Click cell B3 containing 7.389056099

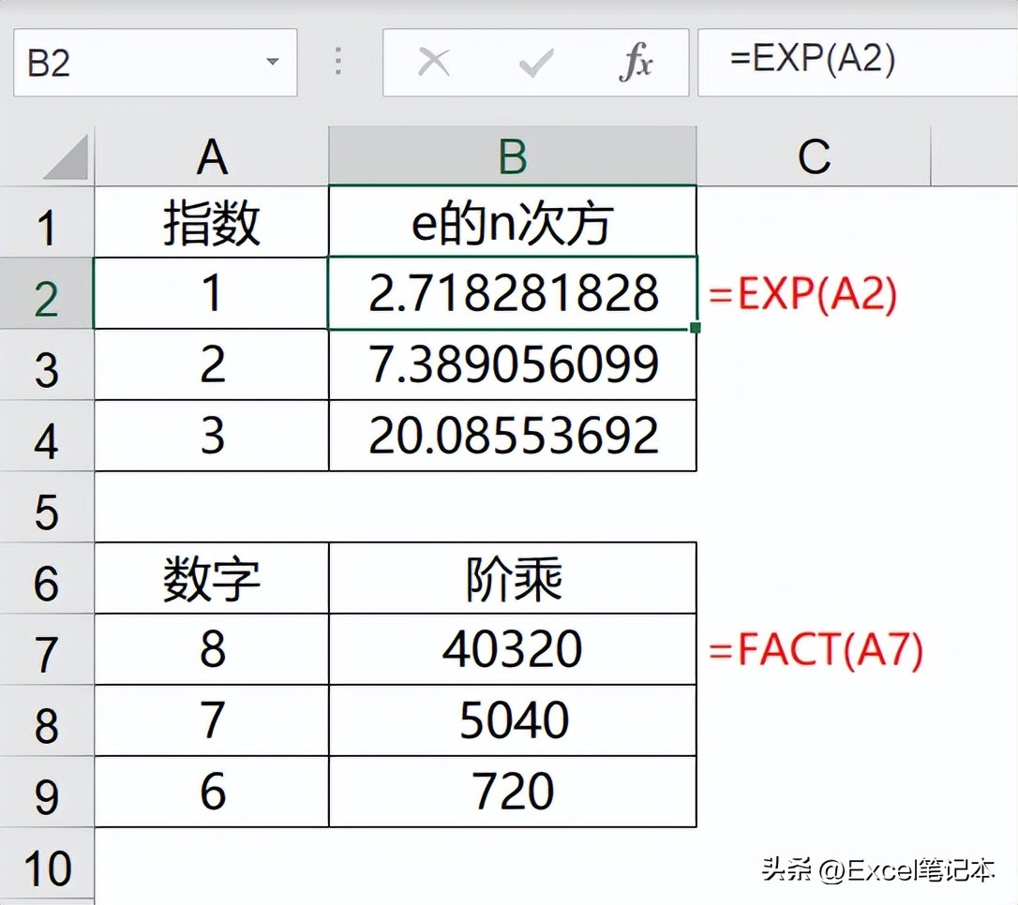tap(512, 364)
